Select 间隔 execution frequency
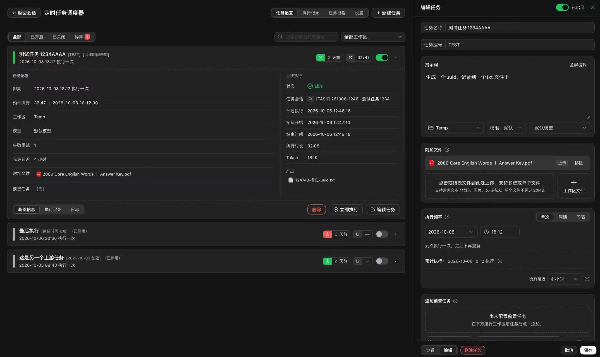 [x=581, y=217]
